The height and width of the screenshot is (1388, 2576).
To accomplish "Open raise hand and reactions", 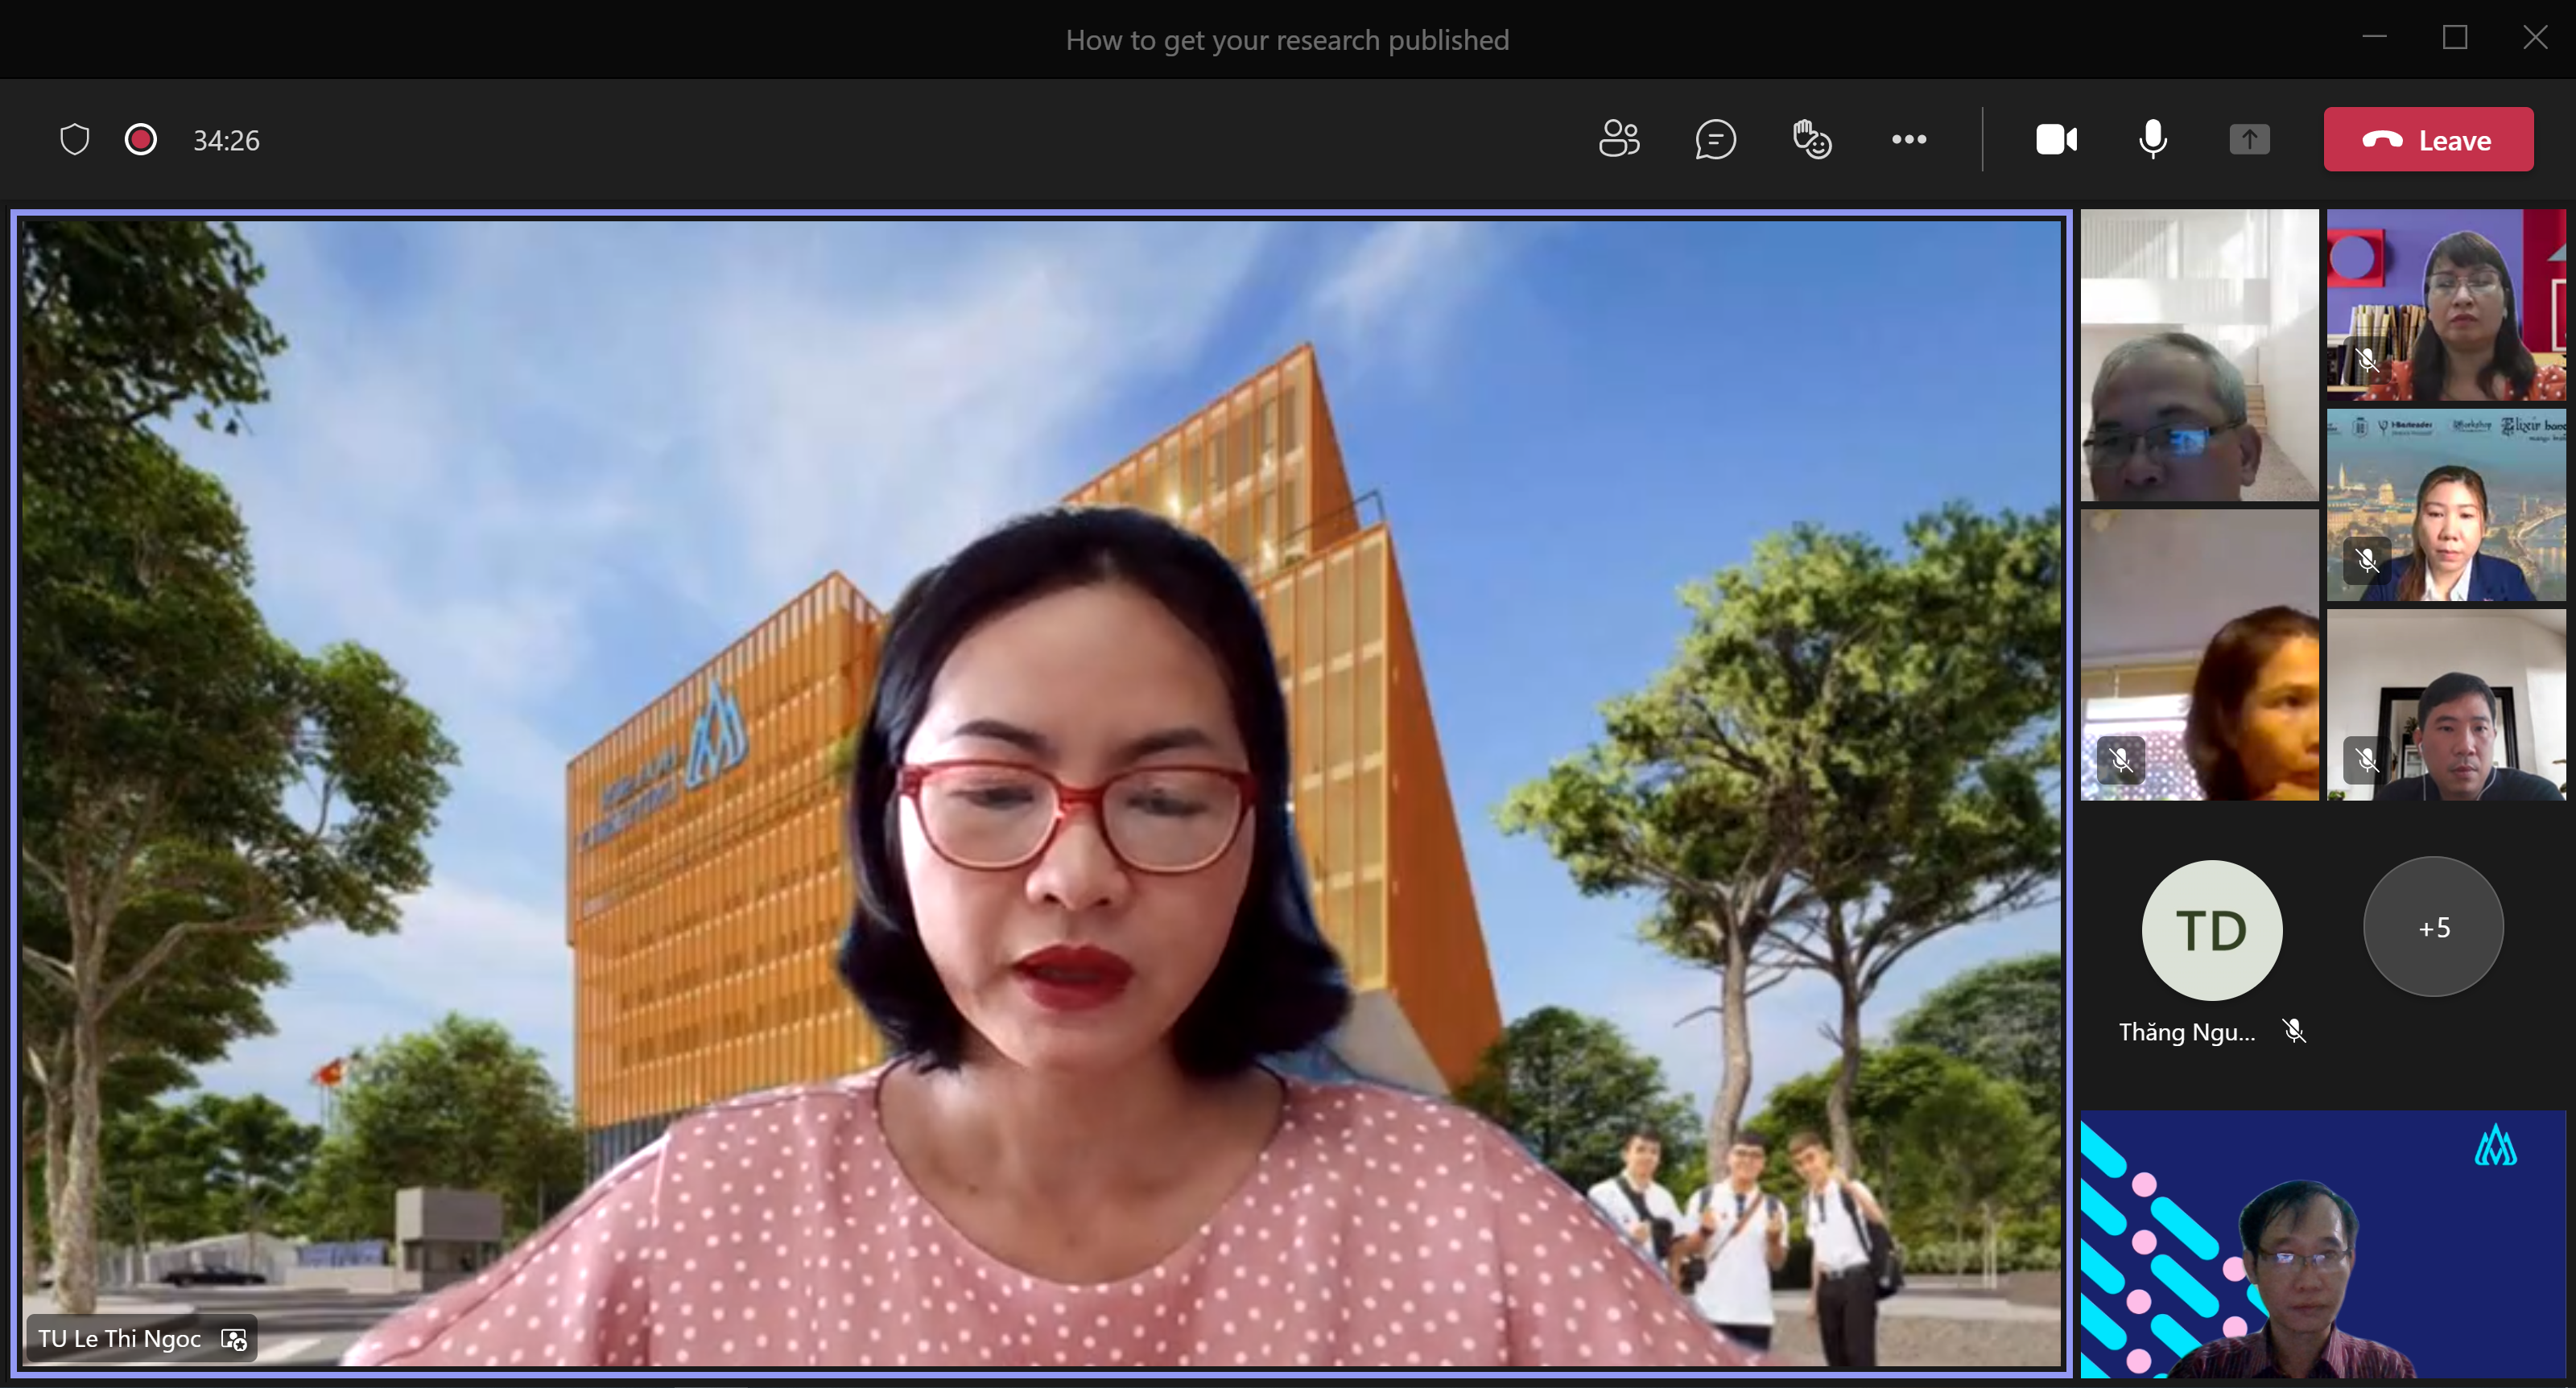I will (1812, 139).
